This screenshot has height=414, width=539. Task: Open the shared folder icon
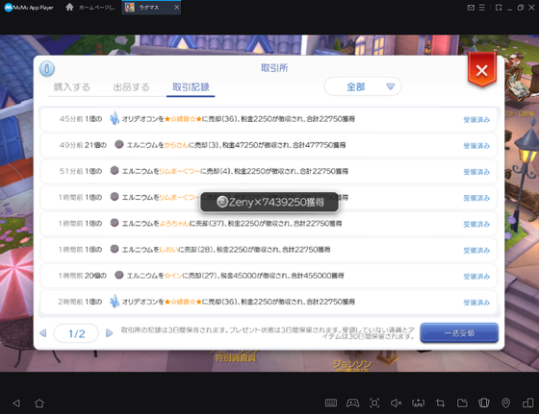point(462,403)
